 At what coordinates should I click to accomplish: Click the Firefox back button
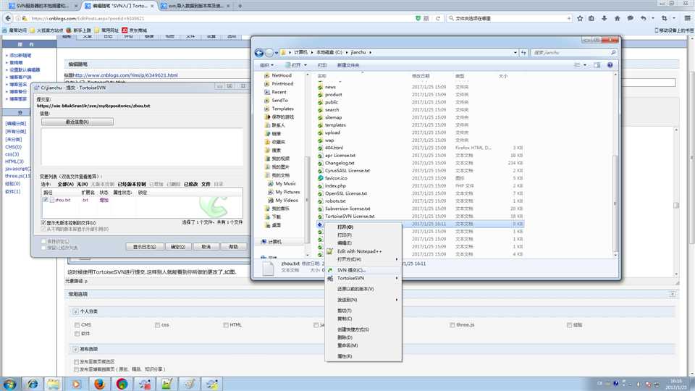tap(7, 18)
